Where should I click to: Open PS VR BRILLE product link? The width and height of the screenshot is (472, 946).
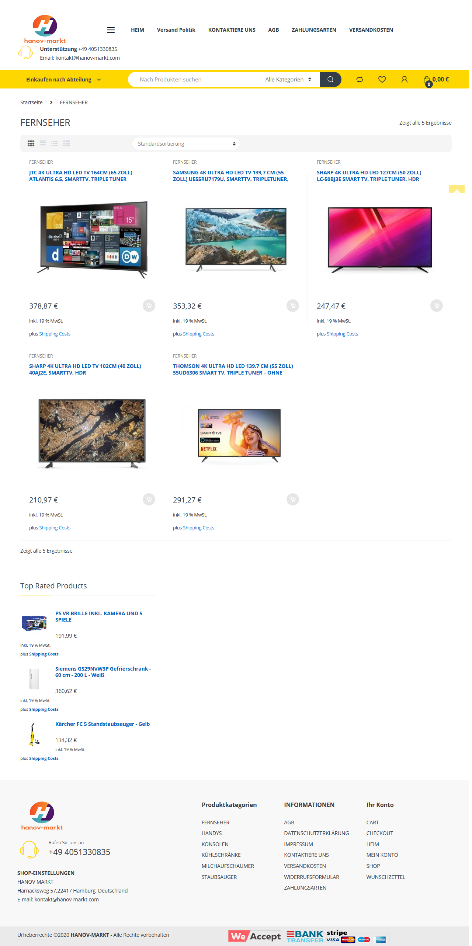99,616
